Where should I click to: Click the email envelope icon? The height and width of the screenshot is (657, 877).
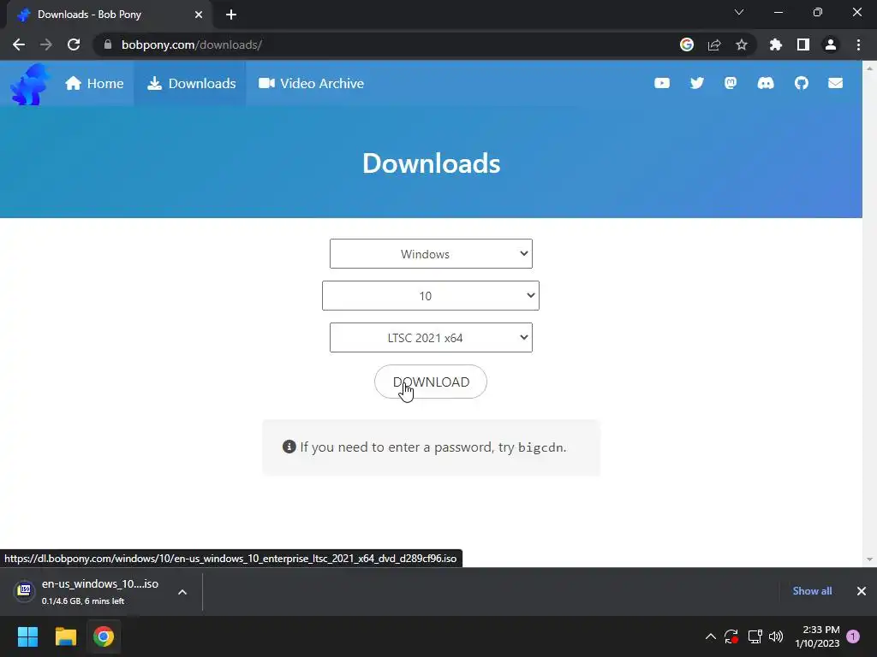tap(835, 83)
